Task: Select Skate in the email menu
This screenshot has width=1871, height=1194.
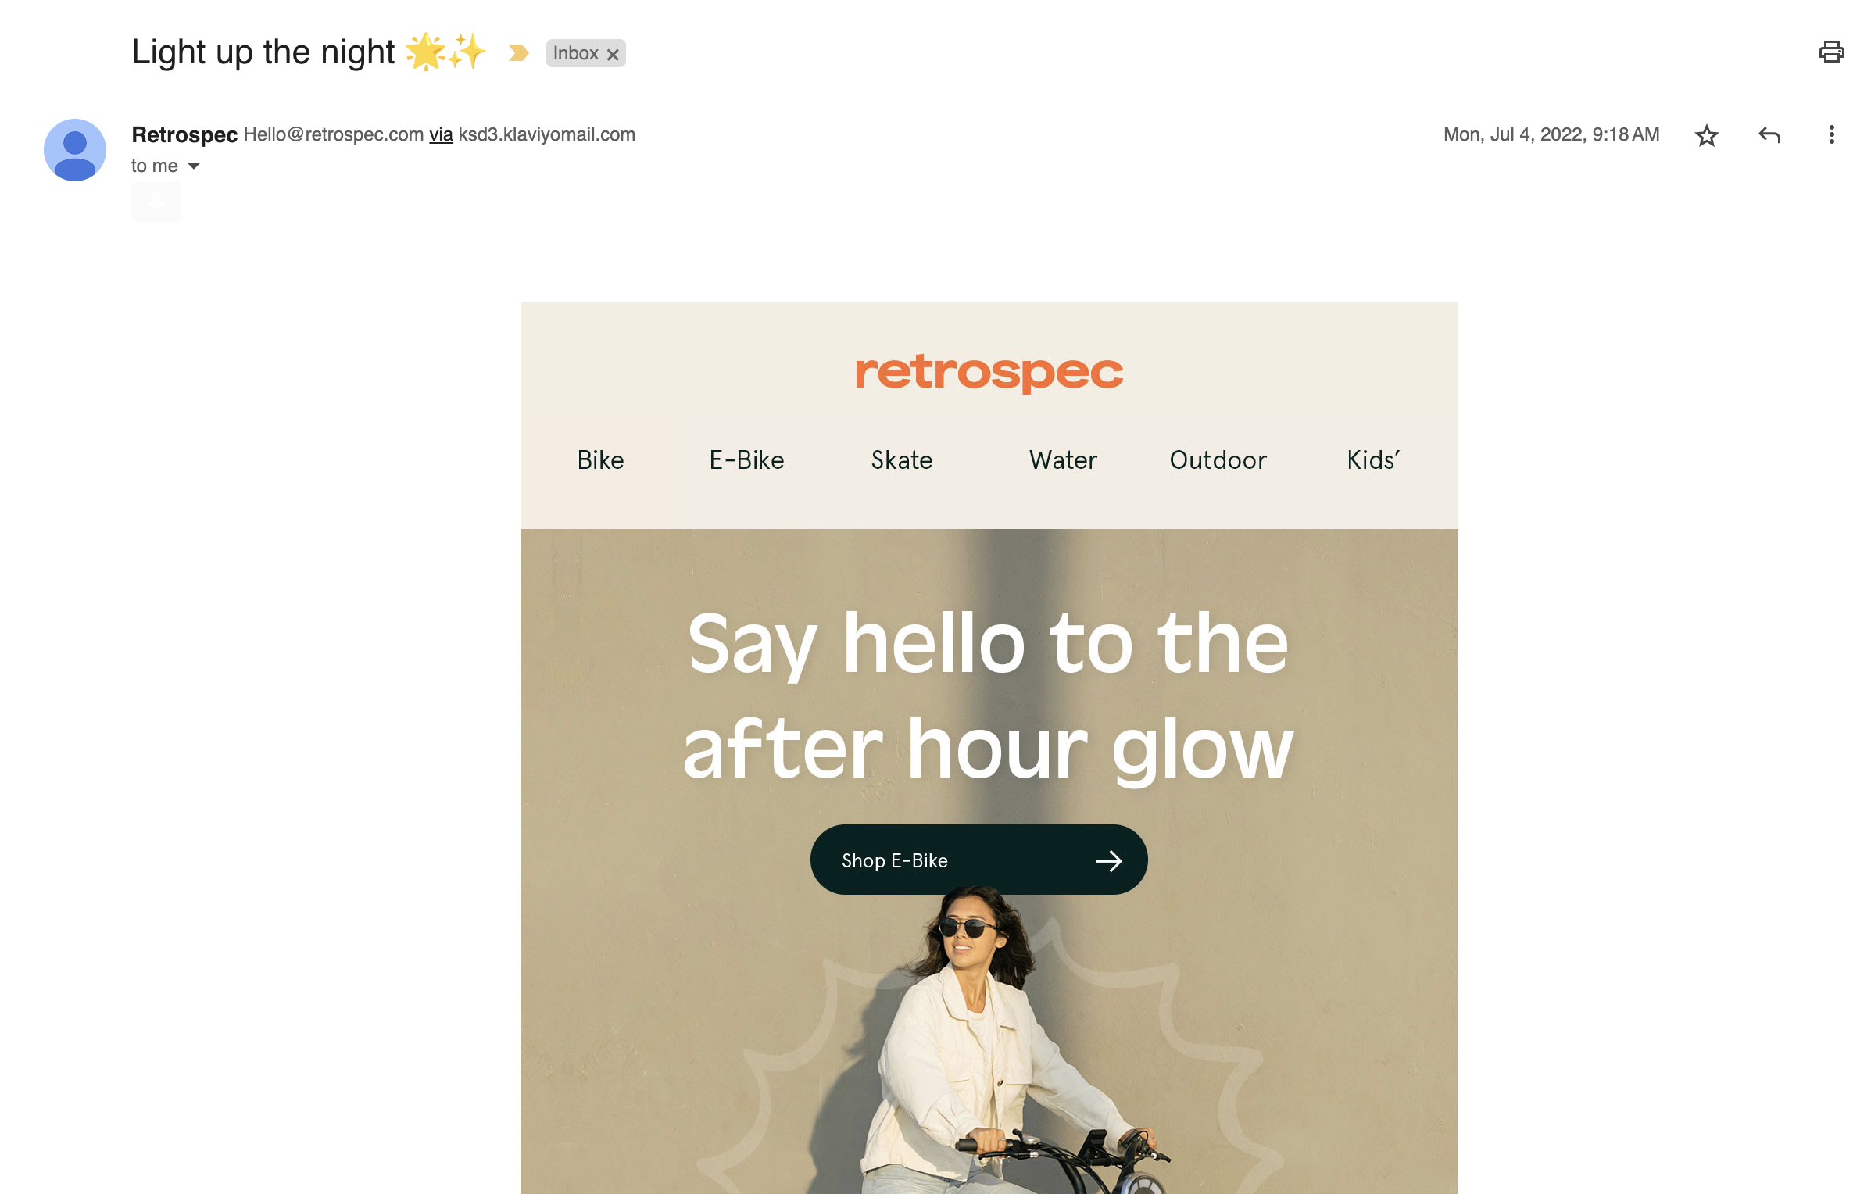Action: (902, 460)
